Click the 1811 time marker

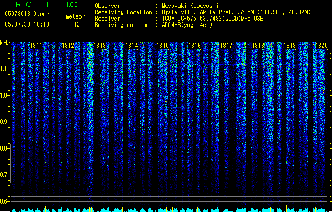[36, 46]
